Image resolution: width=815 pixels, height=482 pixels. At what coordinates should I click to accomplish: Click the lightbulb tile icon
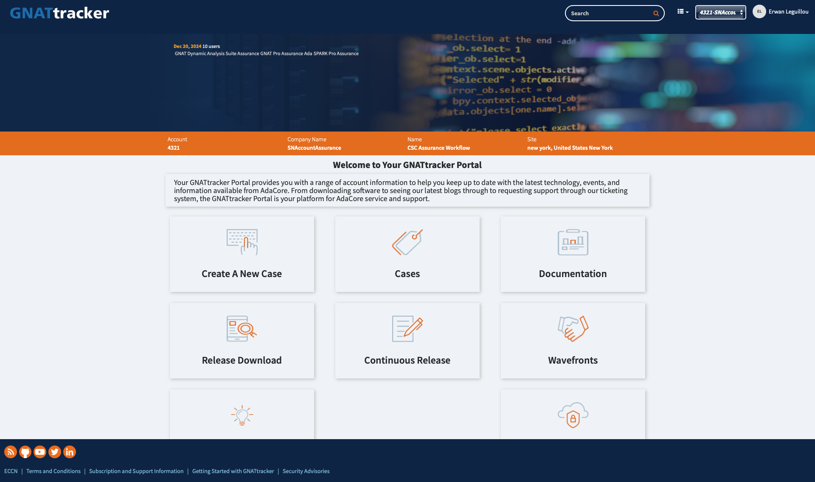pos(242,415)
